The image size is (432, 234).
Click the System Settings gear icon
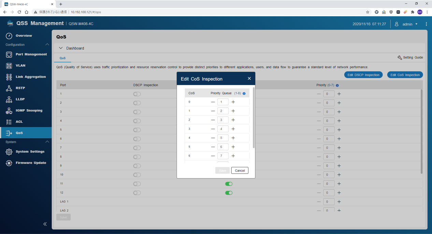[9, 152]
